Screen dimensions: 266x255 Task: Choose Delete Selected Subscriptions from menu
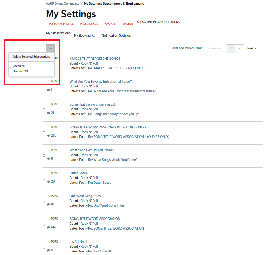point(31,57)
